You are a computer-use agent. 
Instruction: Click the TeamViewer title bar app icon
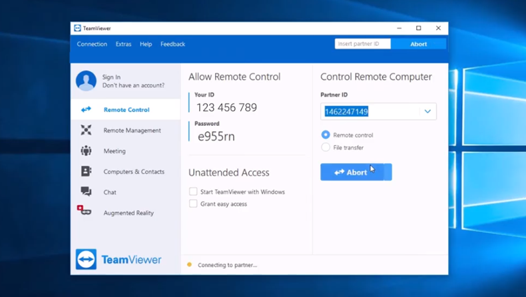tap(77, 28)
